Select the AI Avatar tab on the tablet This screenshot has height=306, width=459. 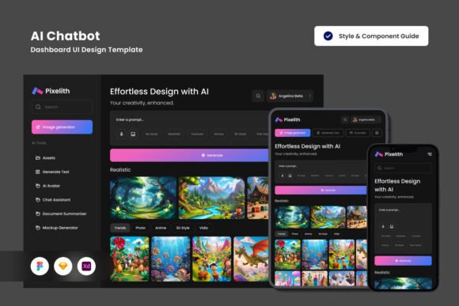click(358, 133)
